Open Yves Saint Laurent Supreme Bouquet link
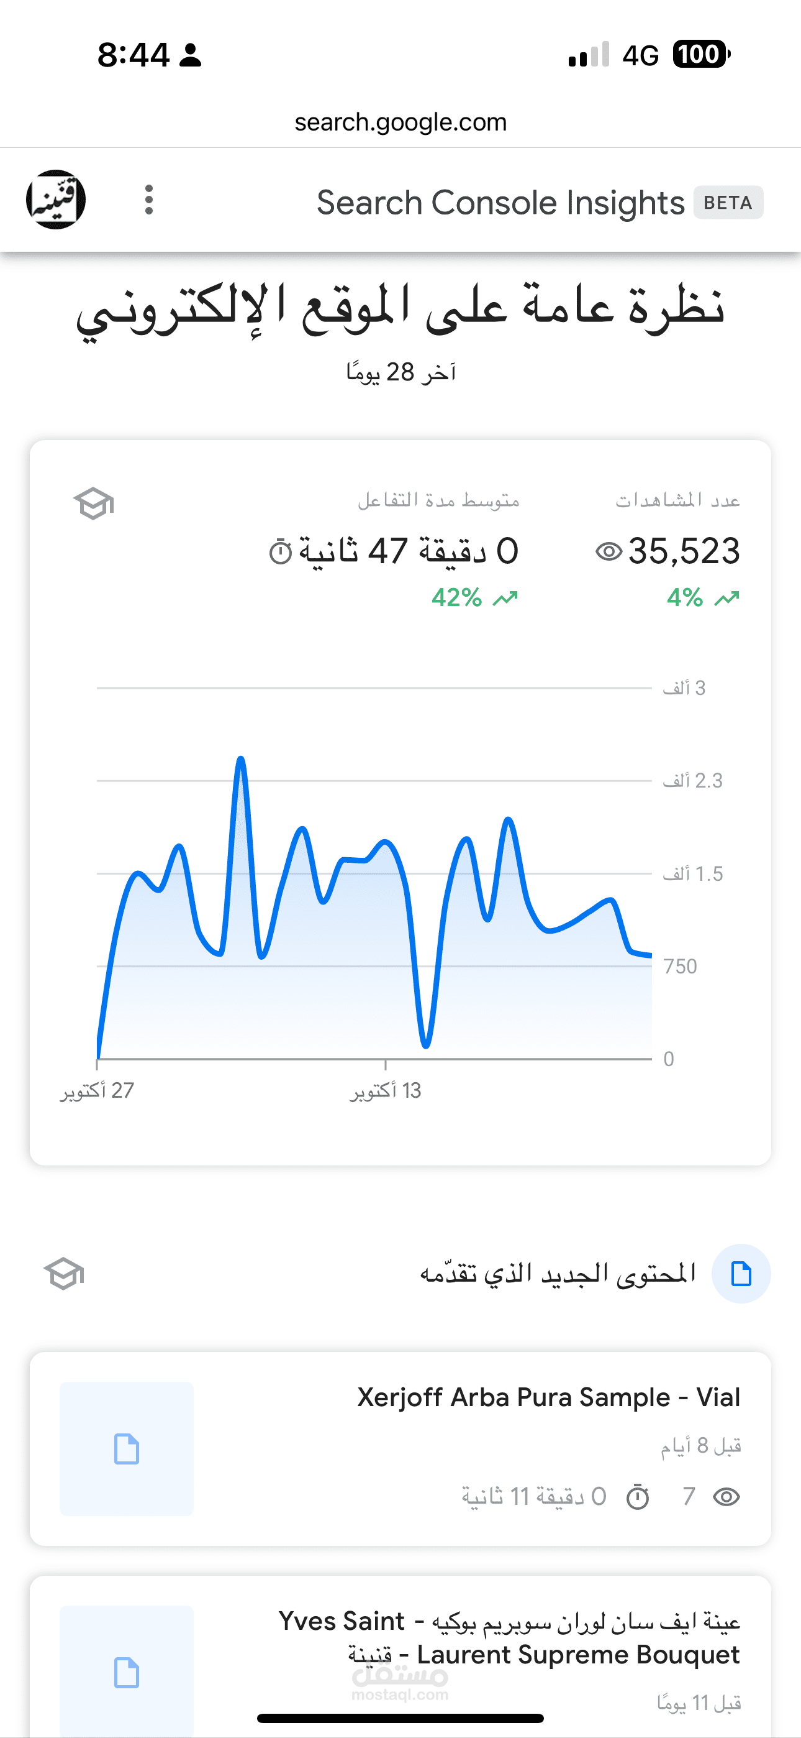Screen dimensions: 801x1738 pyautogui.click(x=510, y=1637)
